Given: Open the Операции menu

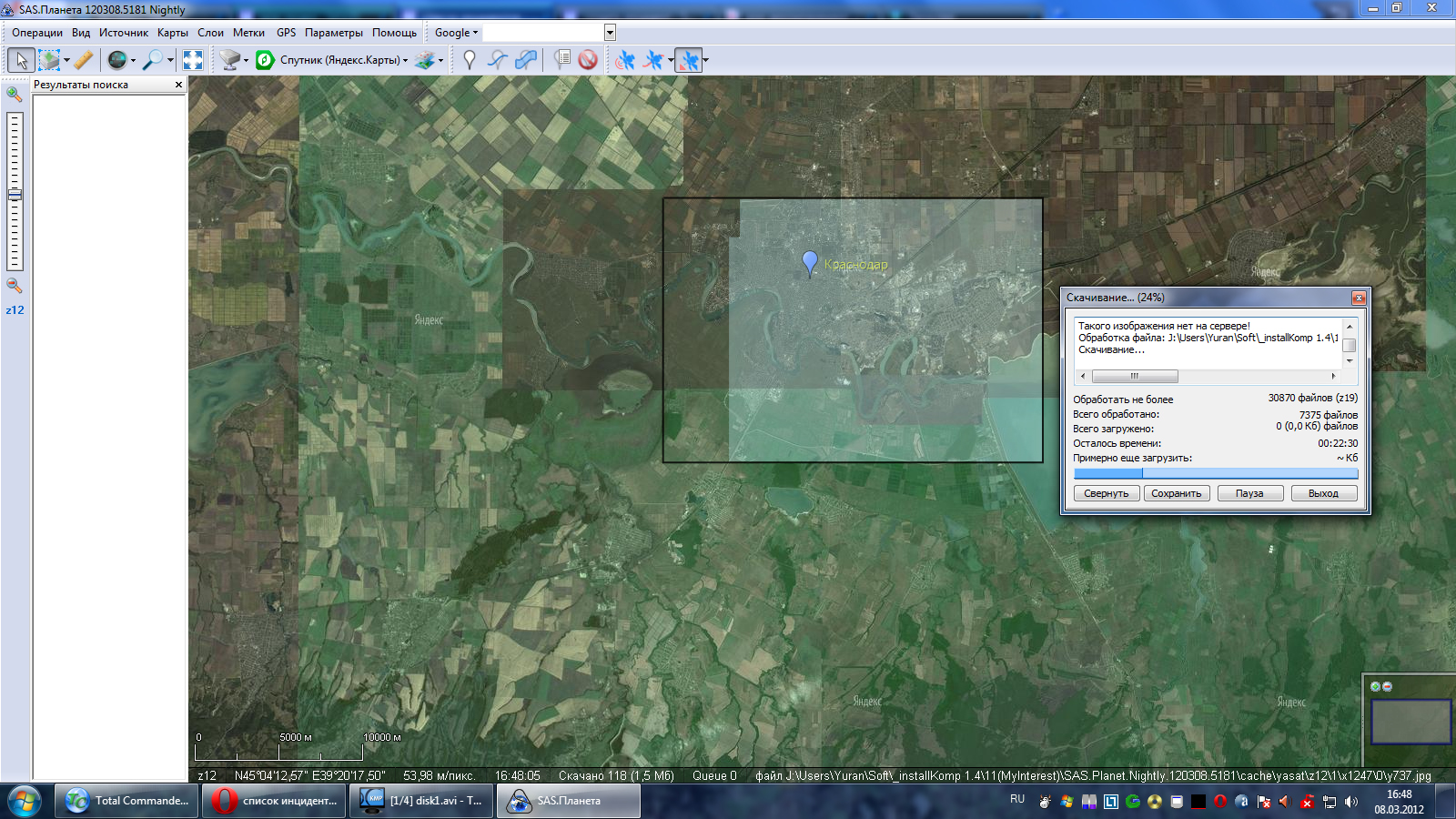Looking at the screenshot, I should [37, 33].
